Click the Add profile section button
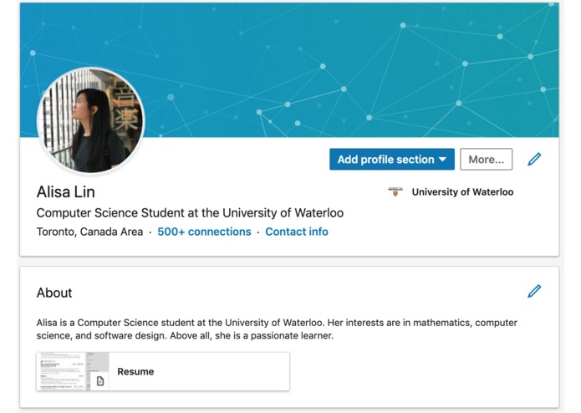581x413 pixels. click(392, 160)
